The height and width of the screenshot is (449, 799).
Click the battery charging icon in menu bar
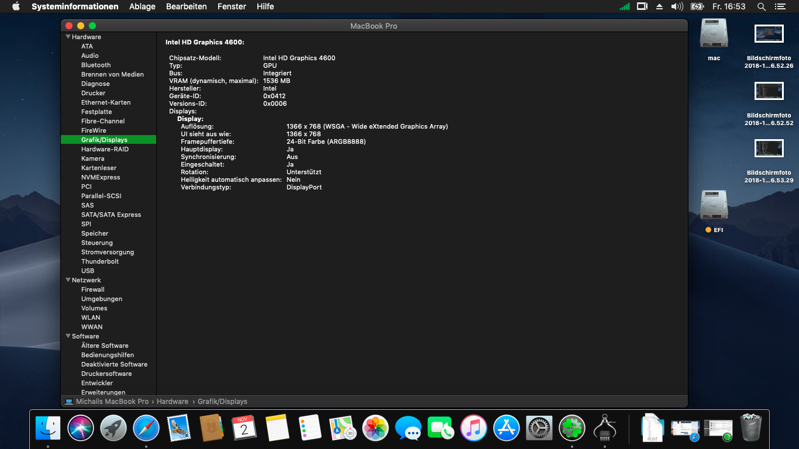pos(697,6)
